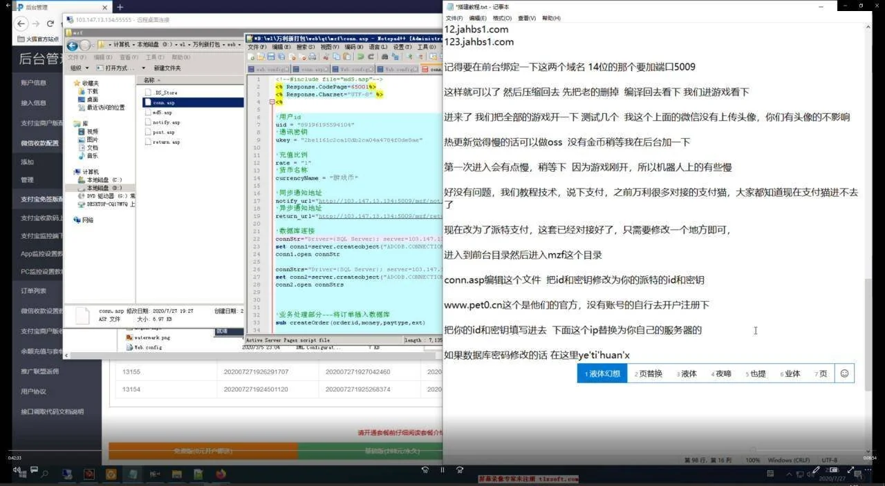Viewport: 885px width, 486px height.
Task: Select 本地磁盘 (C:) in navigation tree
Action: pos(104,179)
